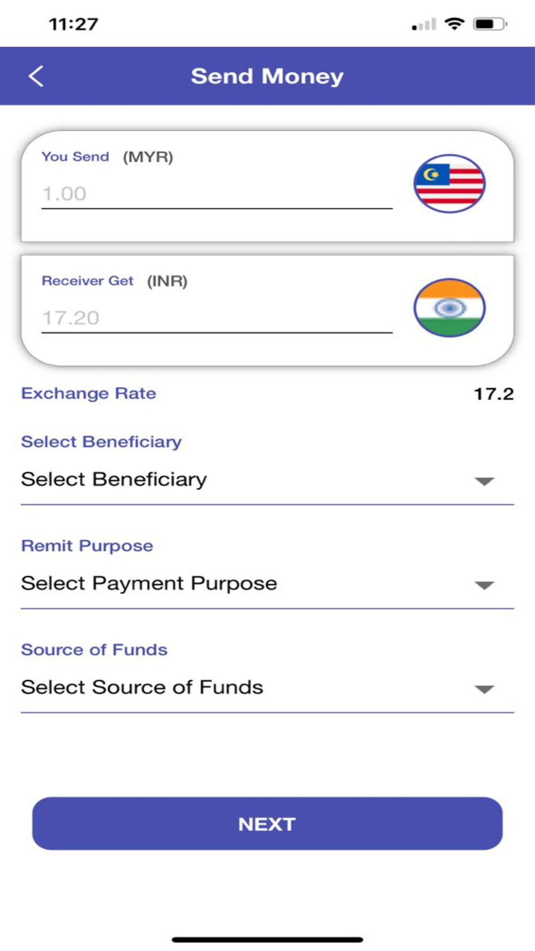Tap the home indicator bar
Viewport: 535px width, 951px height.
tap(267, 939)
